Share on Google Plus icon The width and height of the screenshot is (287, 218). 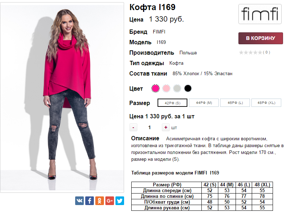pyautogui.click(x=110, y=201)
